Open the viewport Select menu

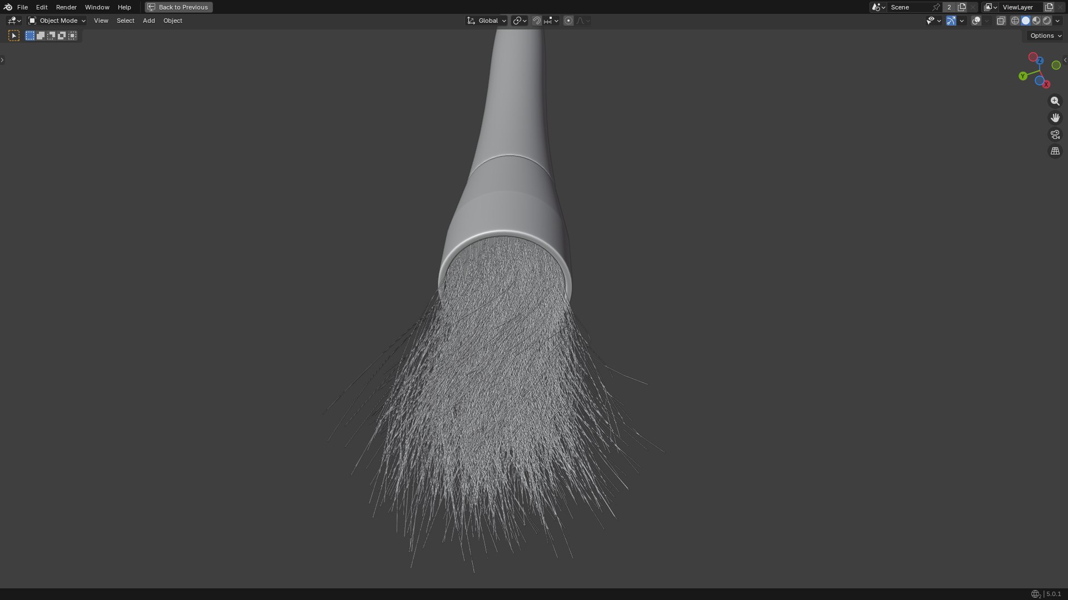tap(125, 21)
